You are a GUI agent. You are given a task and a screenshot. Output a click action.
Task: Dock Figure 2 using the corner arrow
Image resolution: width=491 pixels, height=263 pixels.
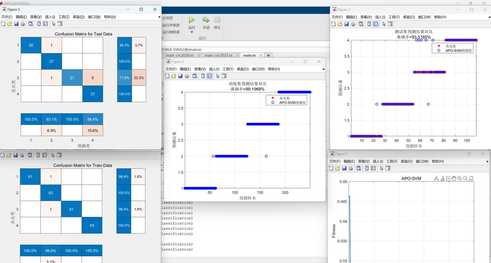coord(323,70)
